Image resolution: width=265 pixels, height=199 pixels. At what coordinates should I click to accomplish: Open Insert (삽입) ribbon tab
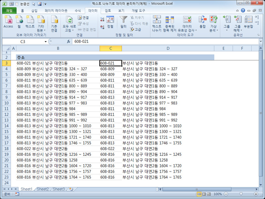[x=34, y=10]
